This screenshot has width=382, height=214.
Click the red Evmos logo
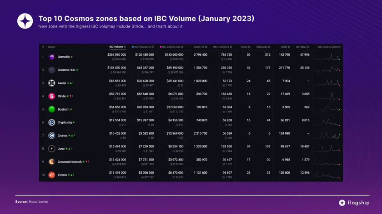(x=52, y=175)
